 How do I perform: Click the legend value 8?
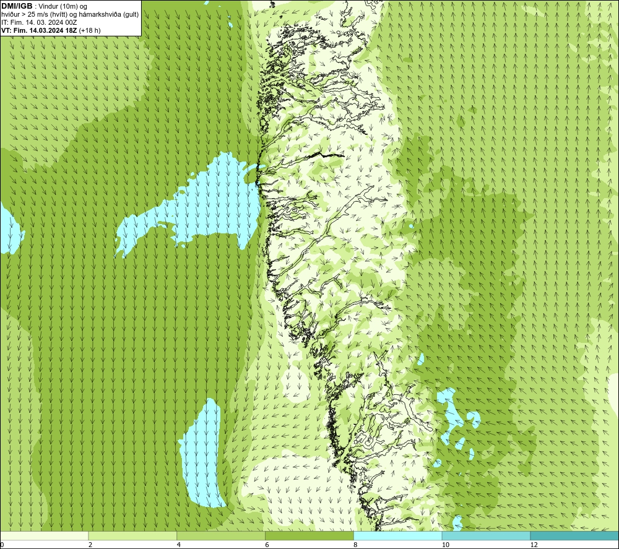point(356,545)
